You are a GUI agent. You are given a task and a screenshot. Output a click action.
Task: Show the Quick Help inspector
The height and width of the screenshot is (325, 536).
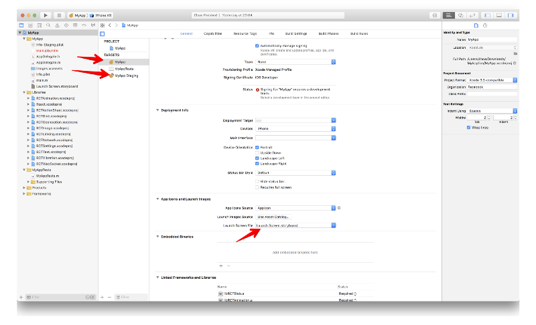coord(484,25)
